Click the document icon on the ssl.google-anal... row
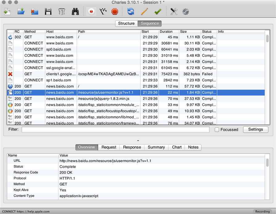The image size is (276, 214). (10, 68)
